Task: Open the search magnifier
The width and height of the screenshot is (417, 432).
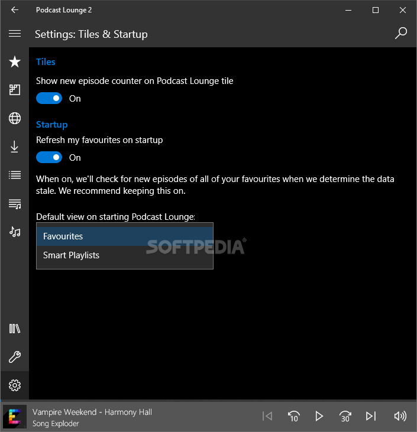Action: 400,33
